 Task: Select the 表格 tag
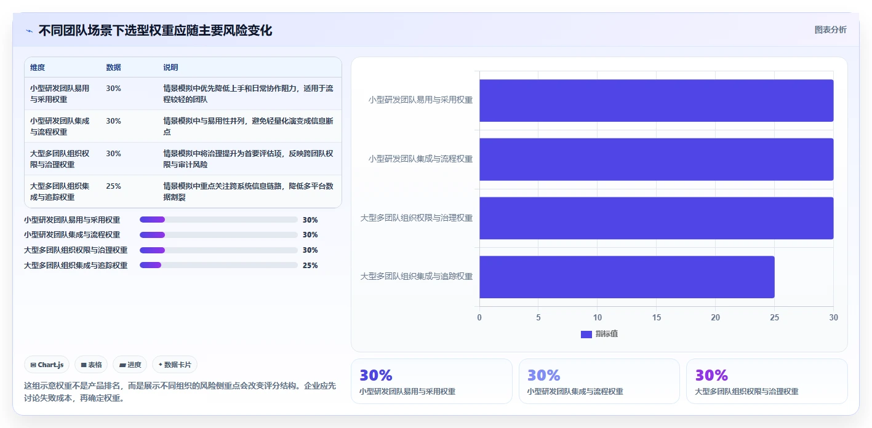click(x=91, y=365)
